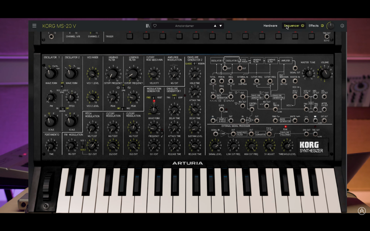Select the KBD CV OUT jack
The height and width of the screenshot is (231, 370).
coord(315,96)
